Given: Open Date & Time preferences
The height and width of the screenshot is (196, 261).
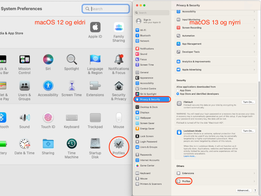Looking at the screenshot, I should (24, 147).
